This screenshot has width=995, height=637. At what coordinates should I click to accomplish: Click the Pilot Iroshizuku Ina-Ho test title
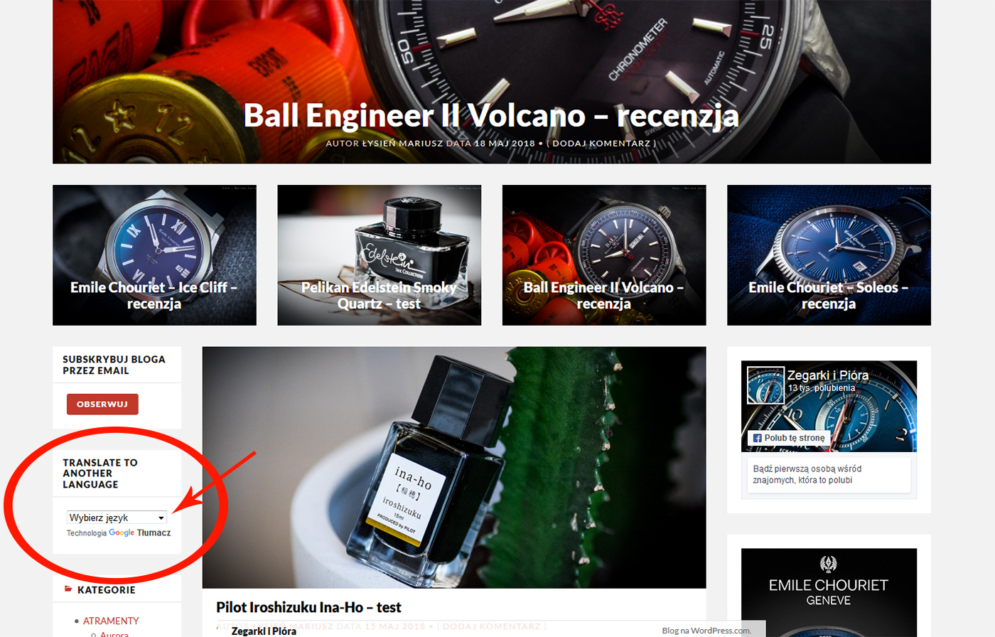point(308,607)
